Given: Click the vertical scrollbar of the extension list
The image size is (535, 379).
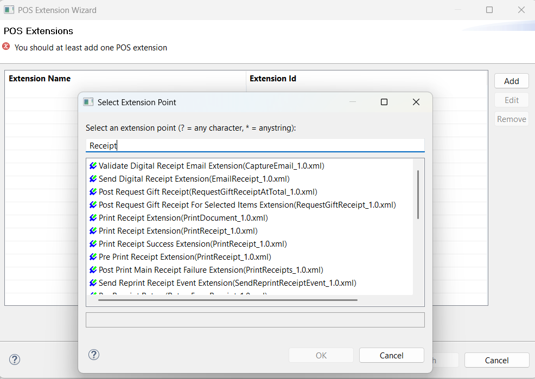Looking at the screenshot, I should click(418, 190).
